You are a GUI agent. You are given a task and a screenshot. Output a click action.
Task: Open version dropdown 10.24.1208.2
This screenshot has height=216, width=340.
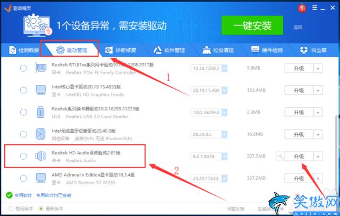coord(224,68)
